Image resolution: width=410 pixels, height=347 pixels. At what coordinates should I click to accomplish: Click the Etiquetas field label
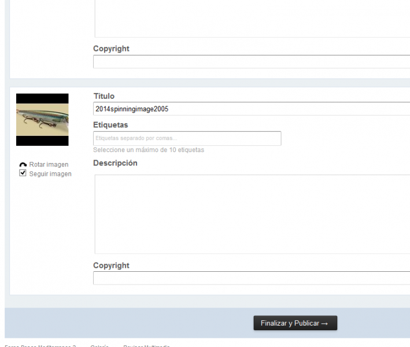point(110,124)
